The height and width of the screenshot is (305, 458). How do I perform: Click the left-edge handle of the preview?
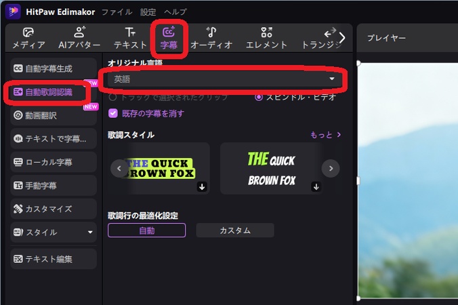pos(358,180)
